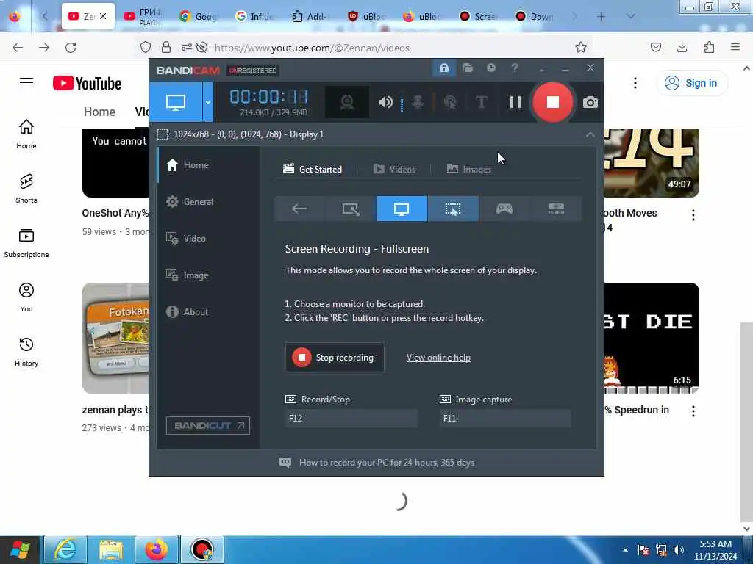Toggle the webcam overlay icon
This screenshot has height=564, width=753.
coord(347,102)
